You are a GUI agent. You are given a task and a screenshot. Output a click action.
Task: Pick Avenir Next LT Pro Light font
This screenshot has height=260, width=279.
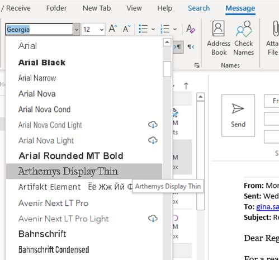click(84, 219)
